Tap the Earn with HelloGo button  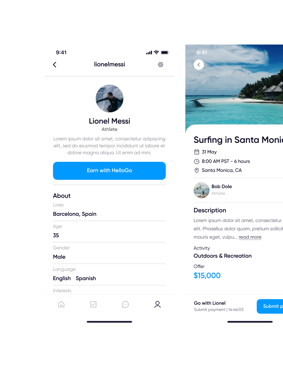109,171
